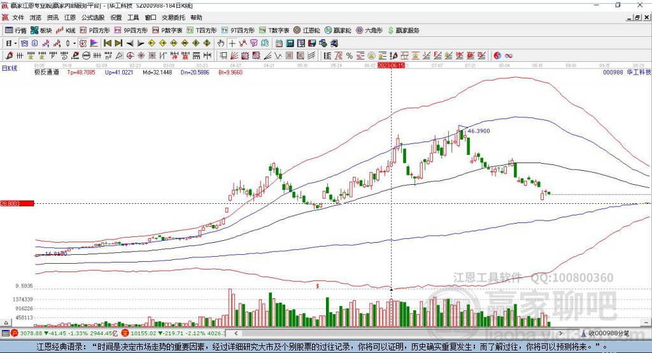This screenshot has height=353, width=652.
Task: Click the infinity loop icon
Action: point(509,55)
